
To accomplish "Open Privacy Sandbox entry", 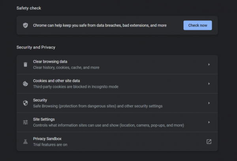I will click(117, 142).
